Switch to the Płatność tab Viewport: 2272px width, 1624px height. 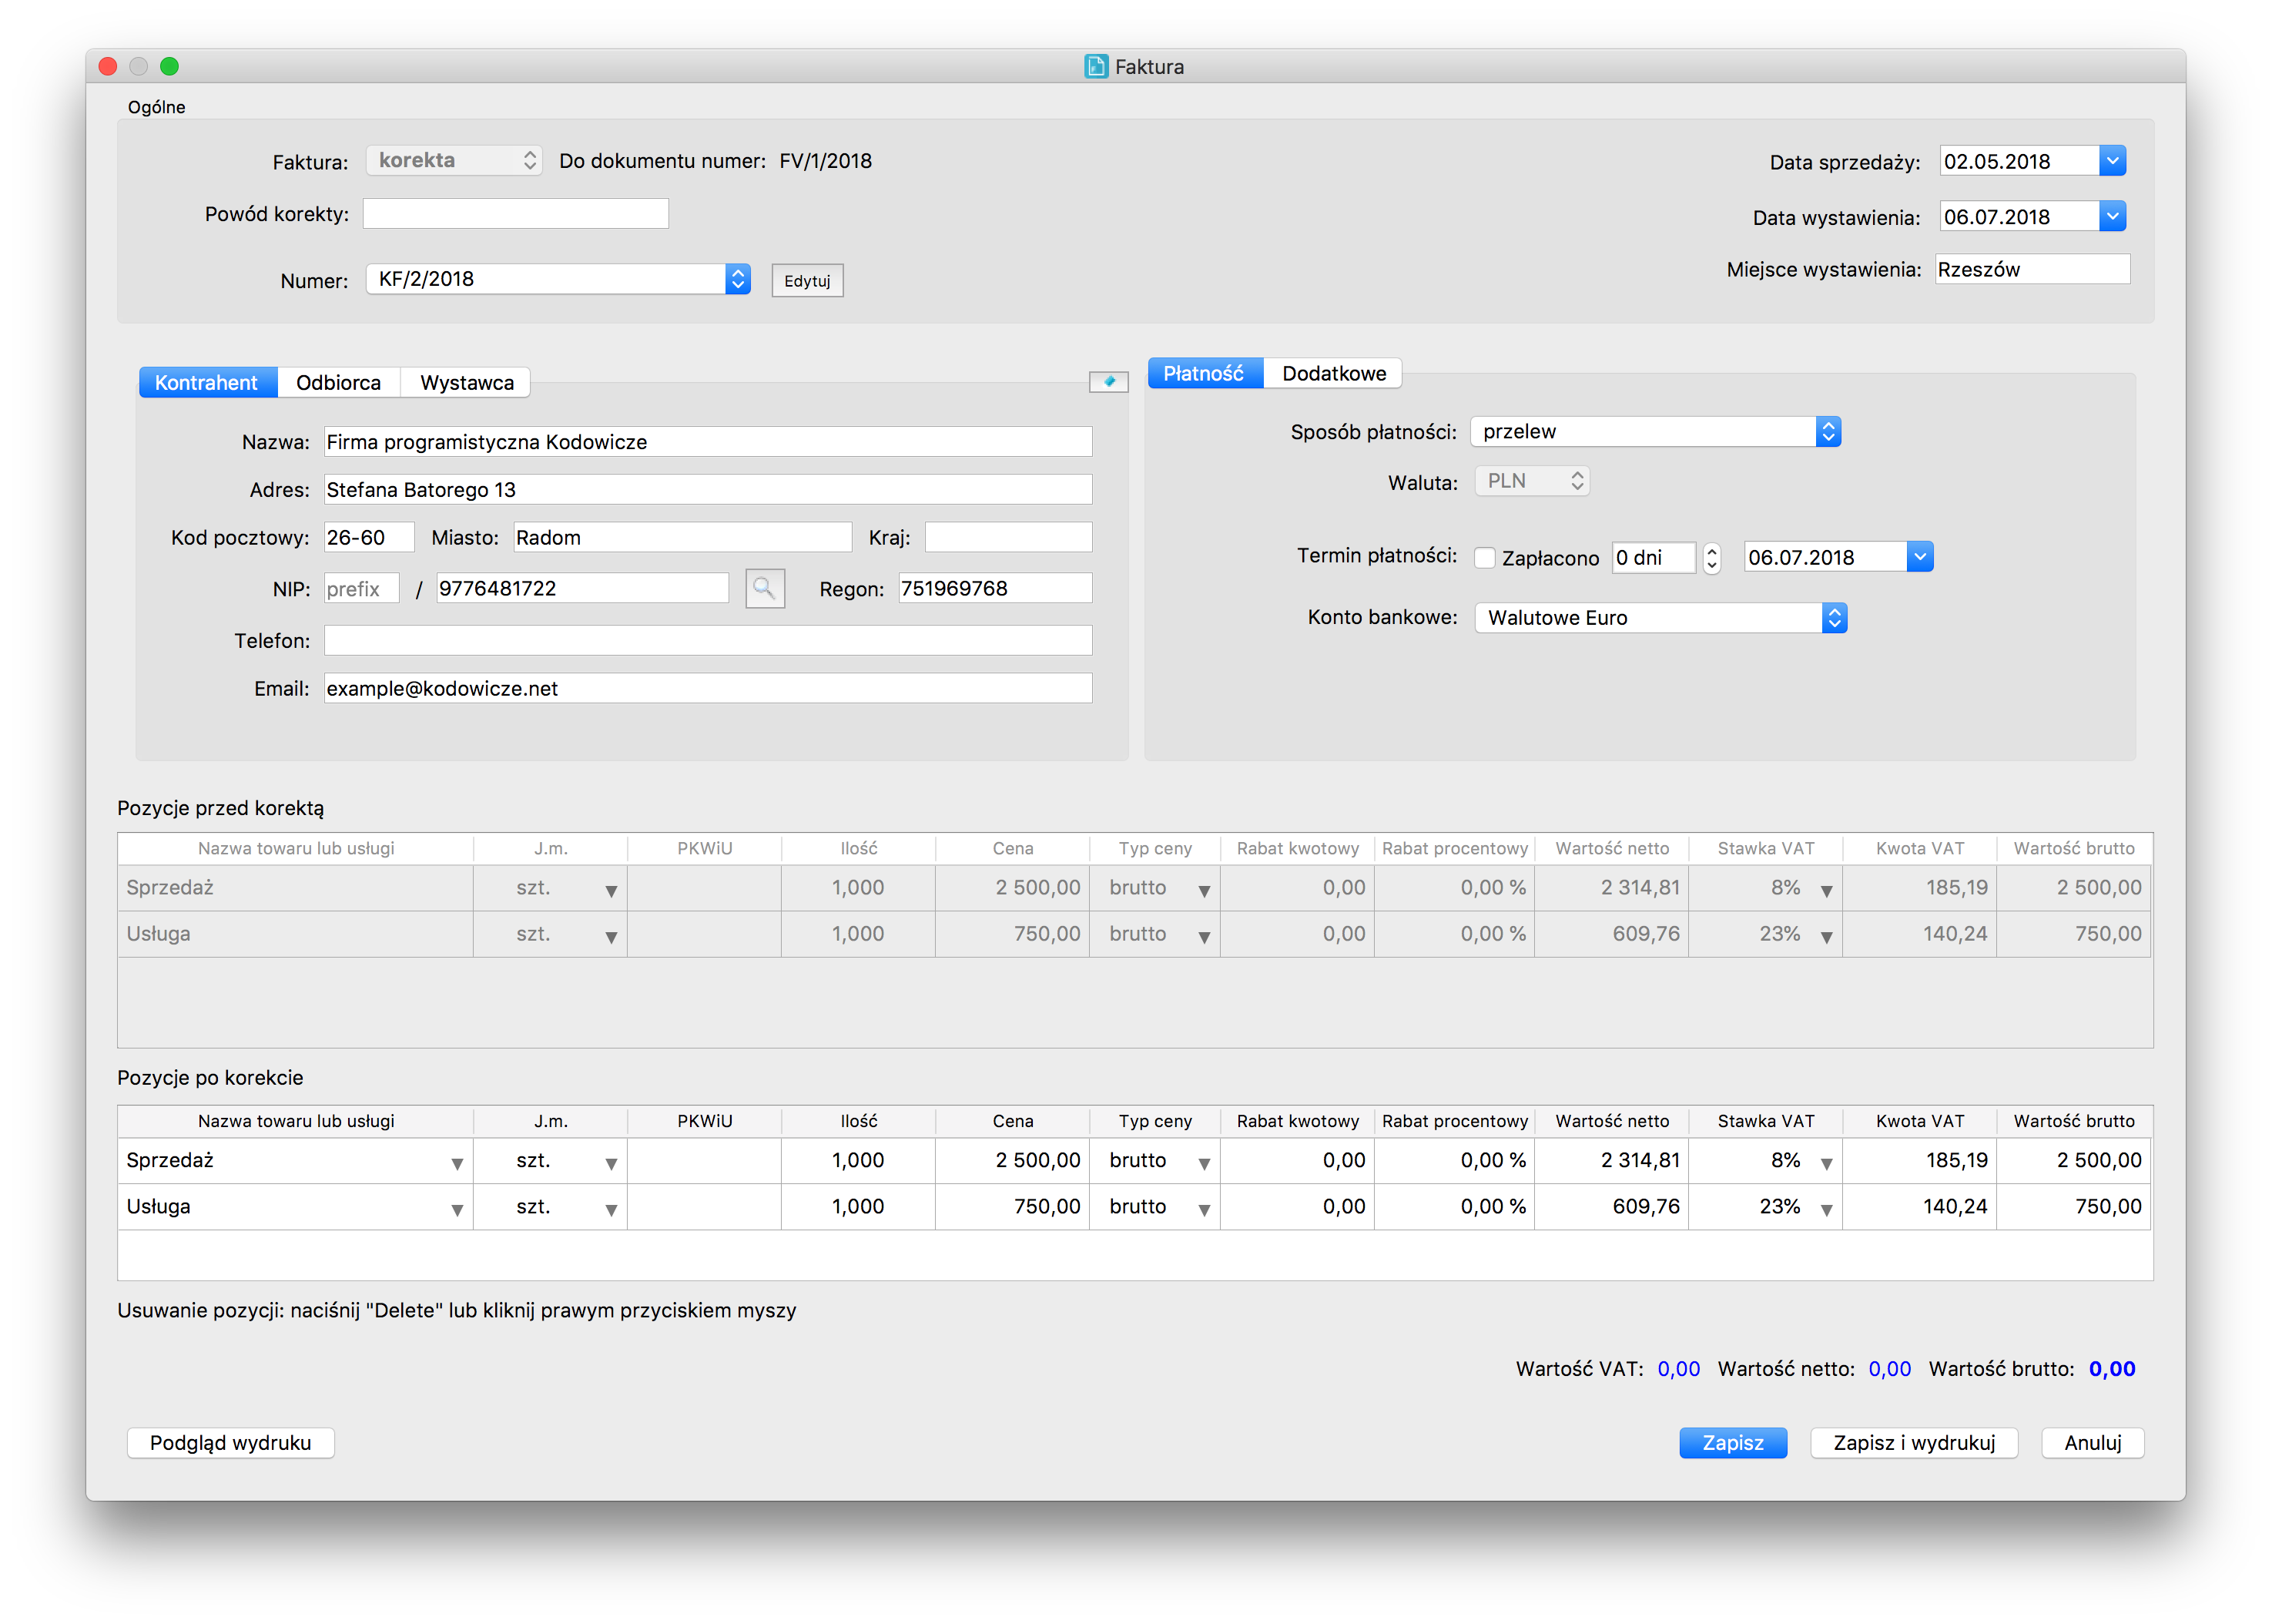[1204, 373]
